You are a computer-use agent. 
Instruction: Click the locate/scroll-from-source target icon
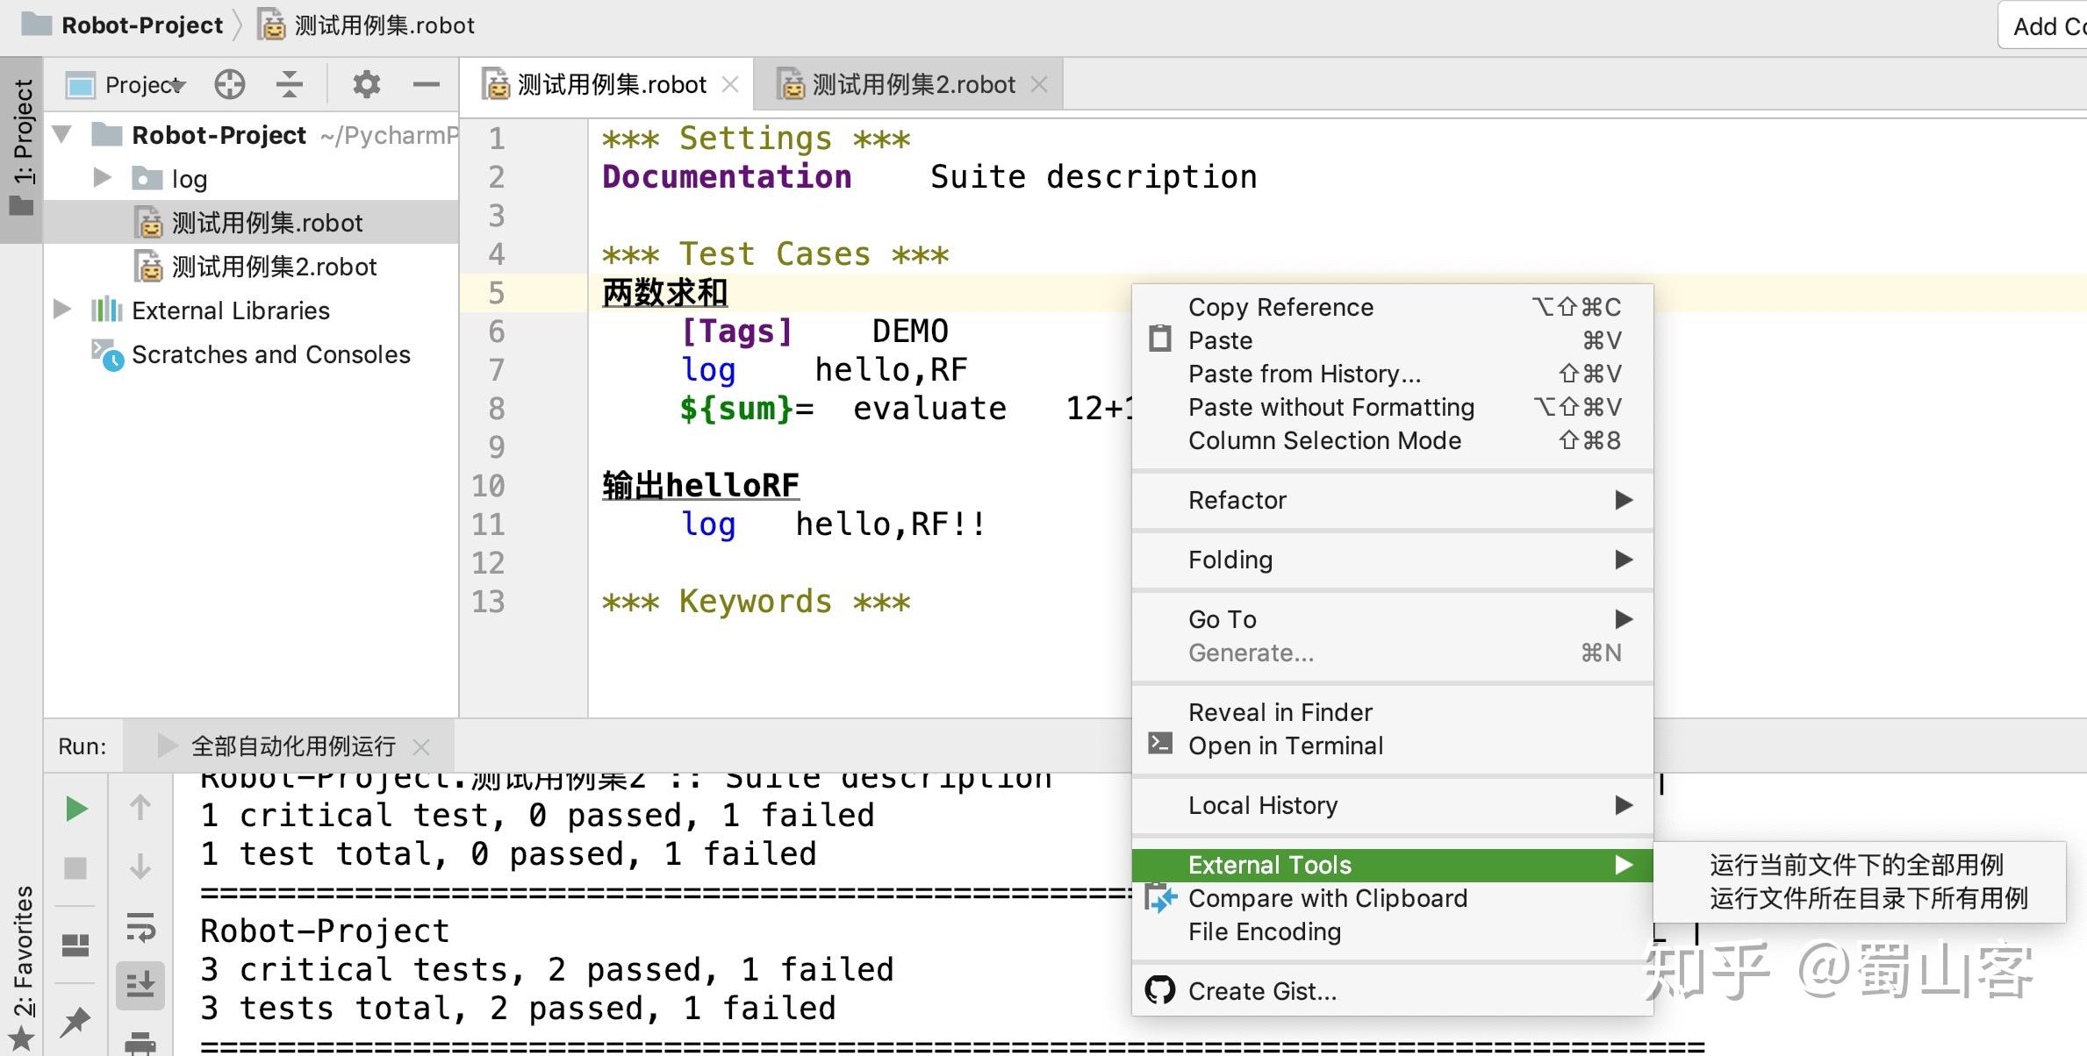click(230, 85)
